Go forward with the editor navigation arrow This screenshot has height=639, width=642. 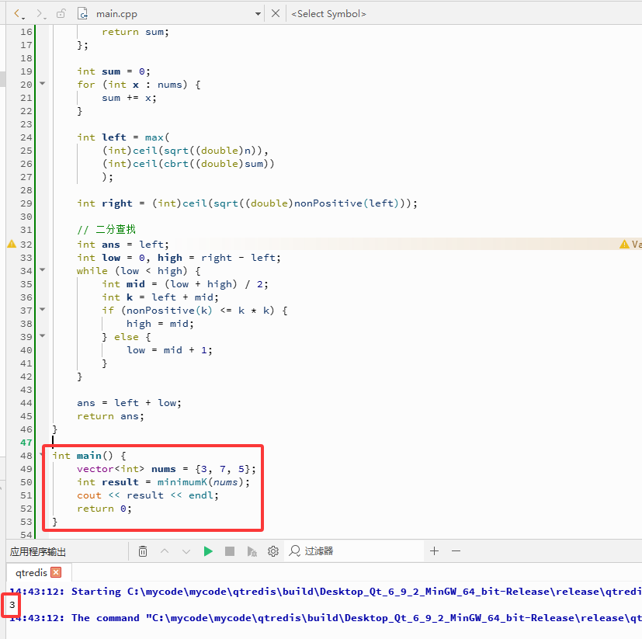tap(40, 13)
